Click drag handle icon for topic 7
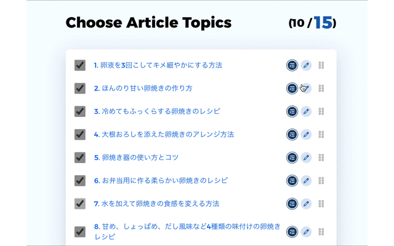The width and height of the screenshot is (394, 246). click(321, 204)
